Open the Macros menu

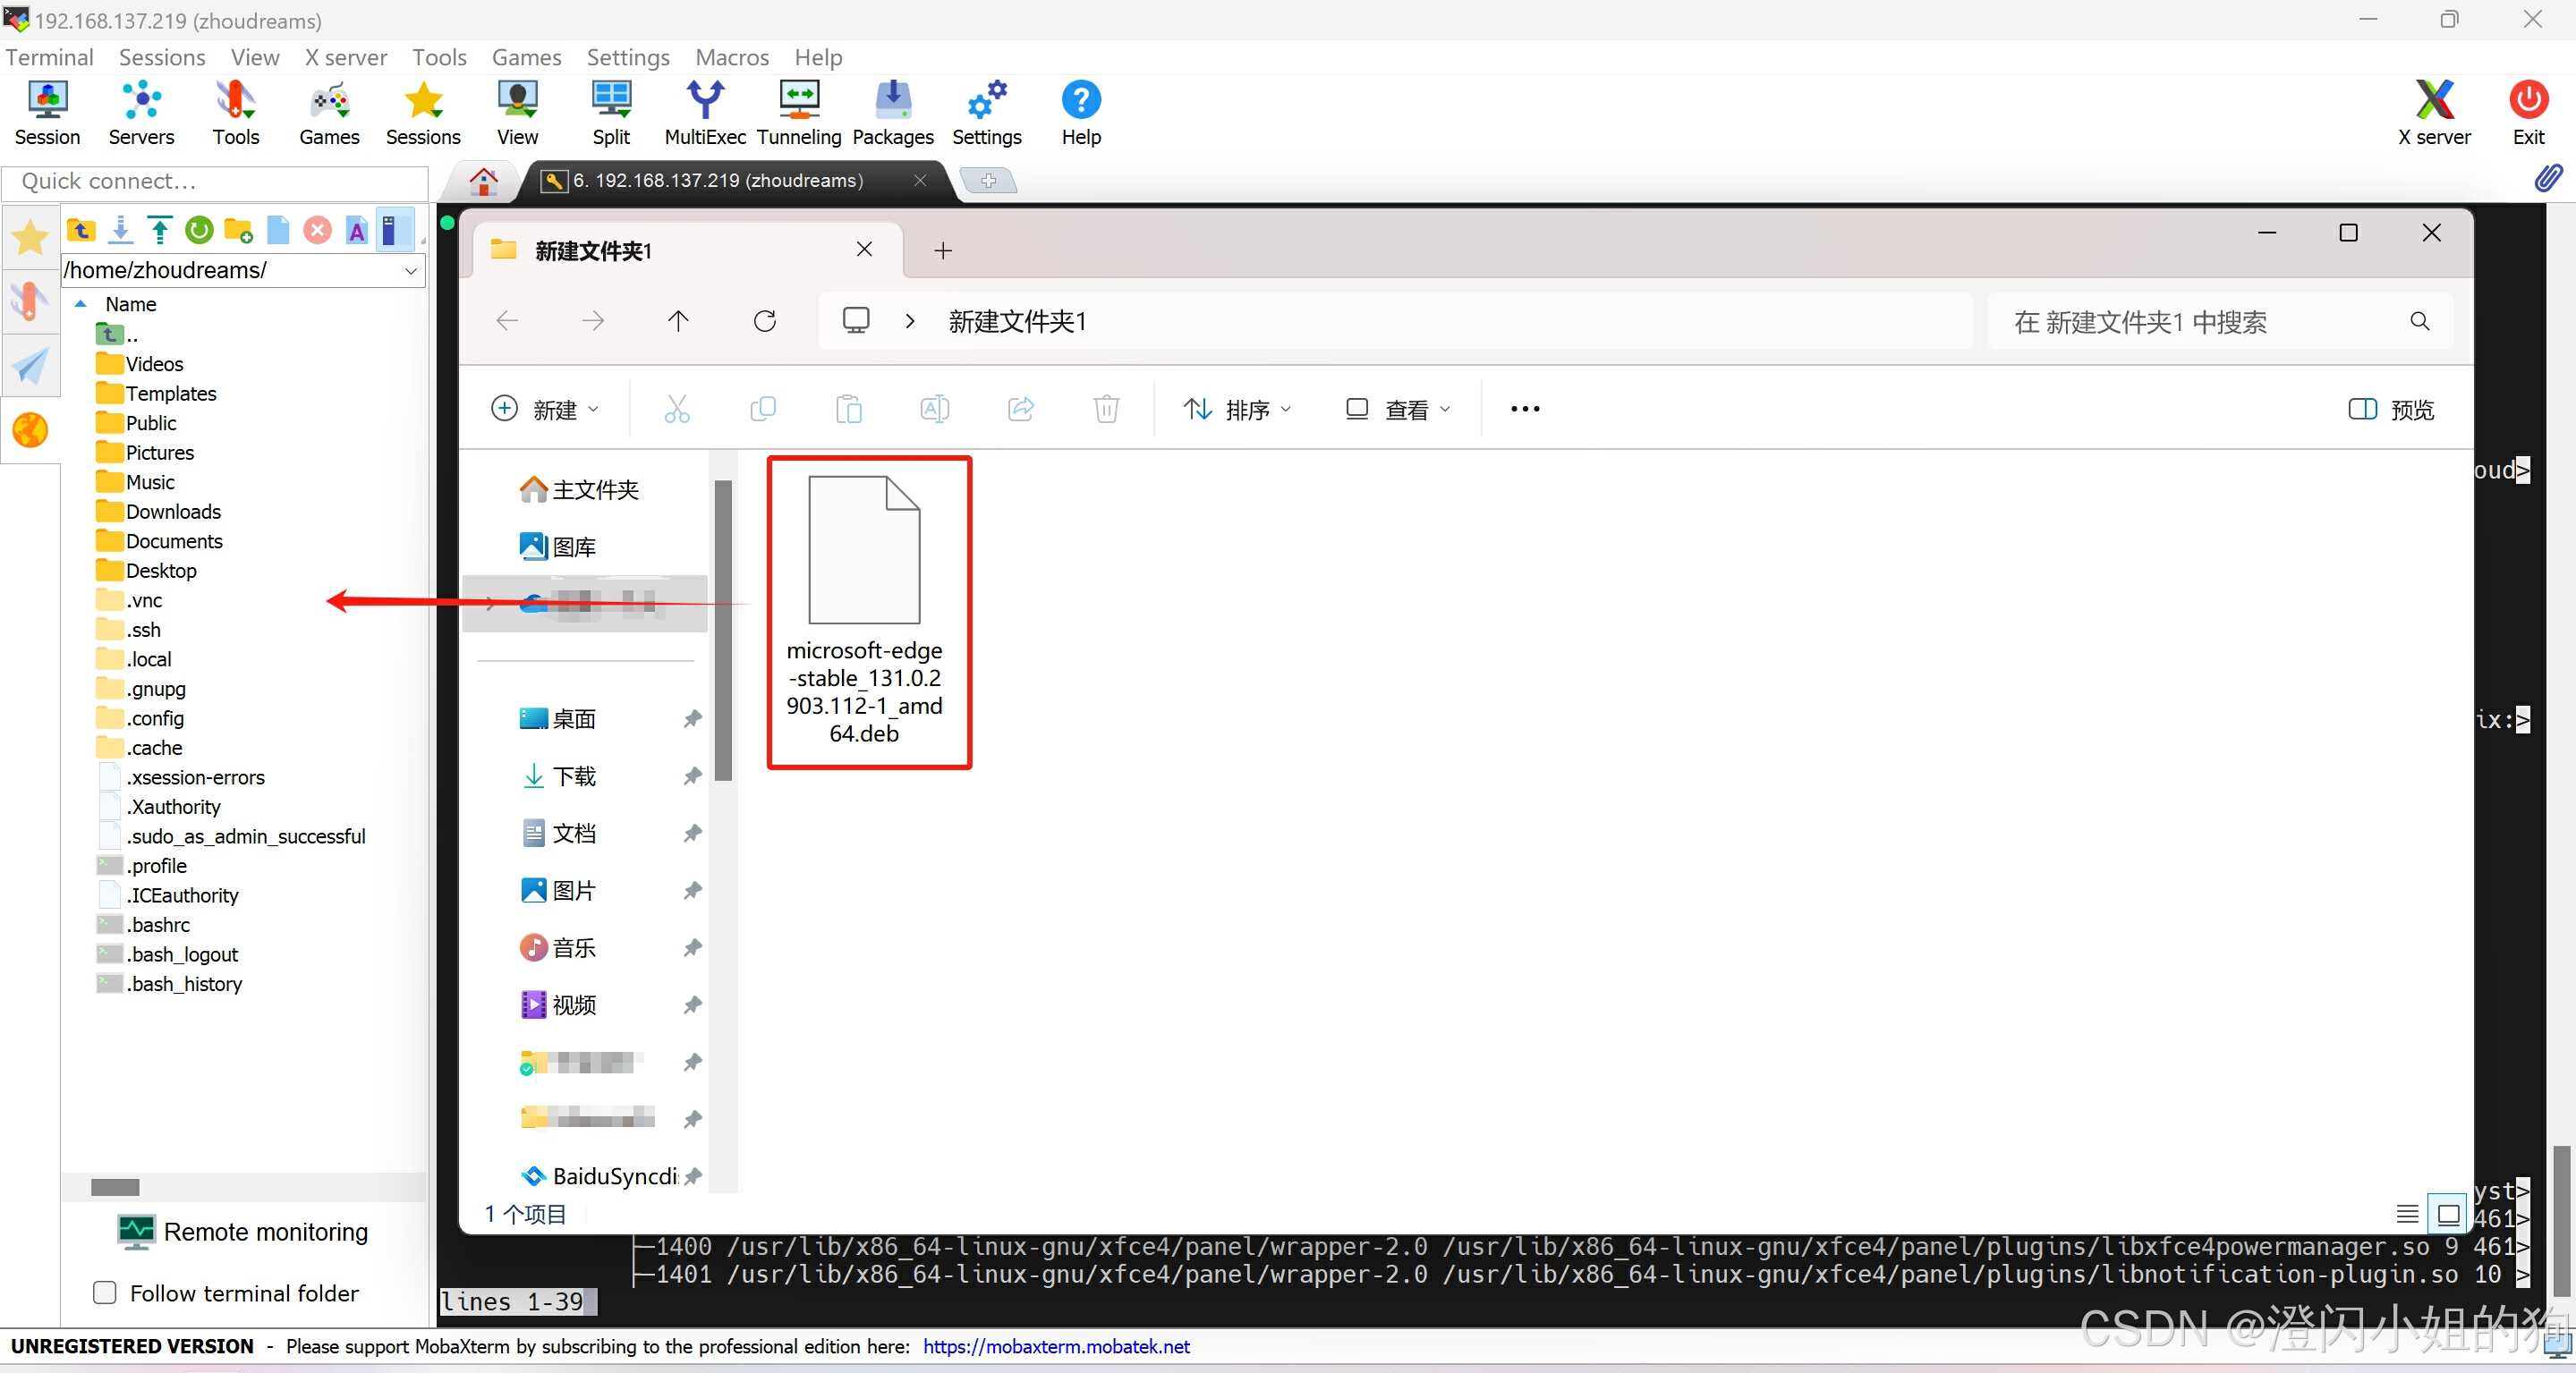[731, 57]
